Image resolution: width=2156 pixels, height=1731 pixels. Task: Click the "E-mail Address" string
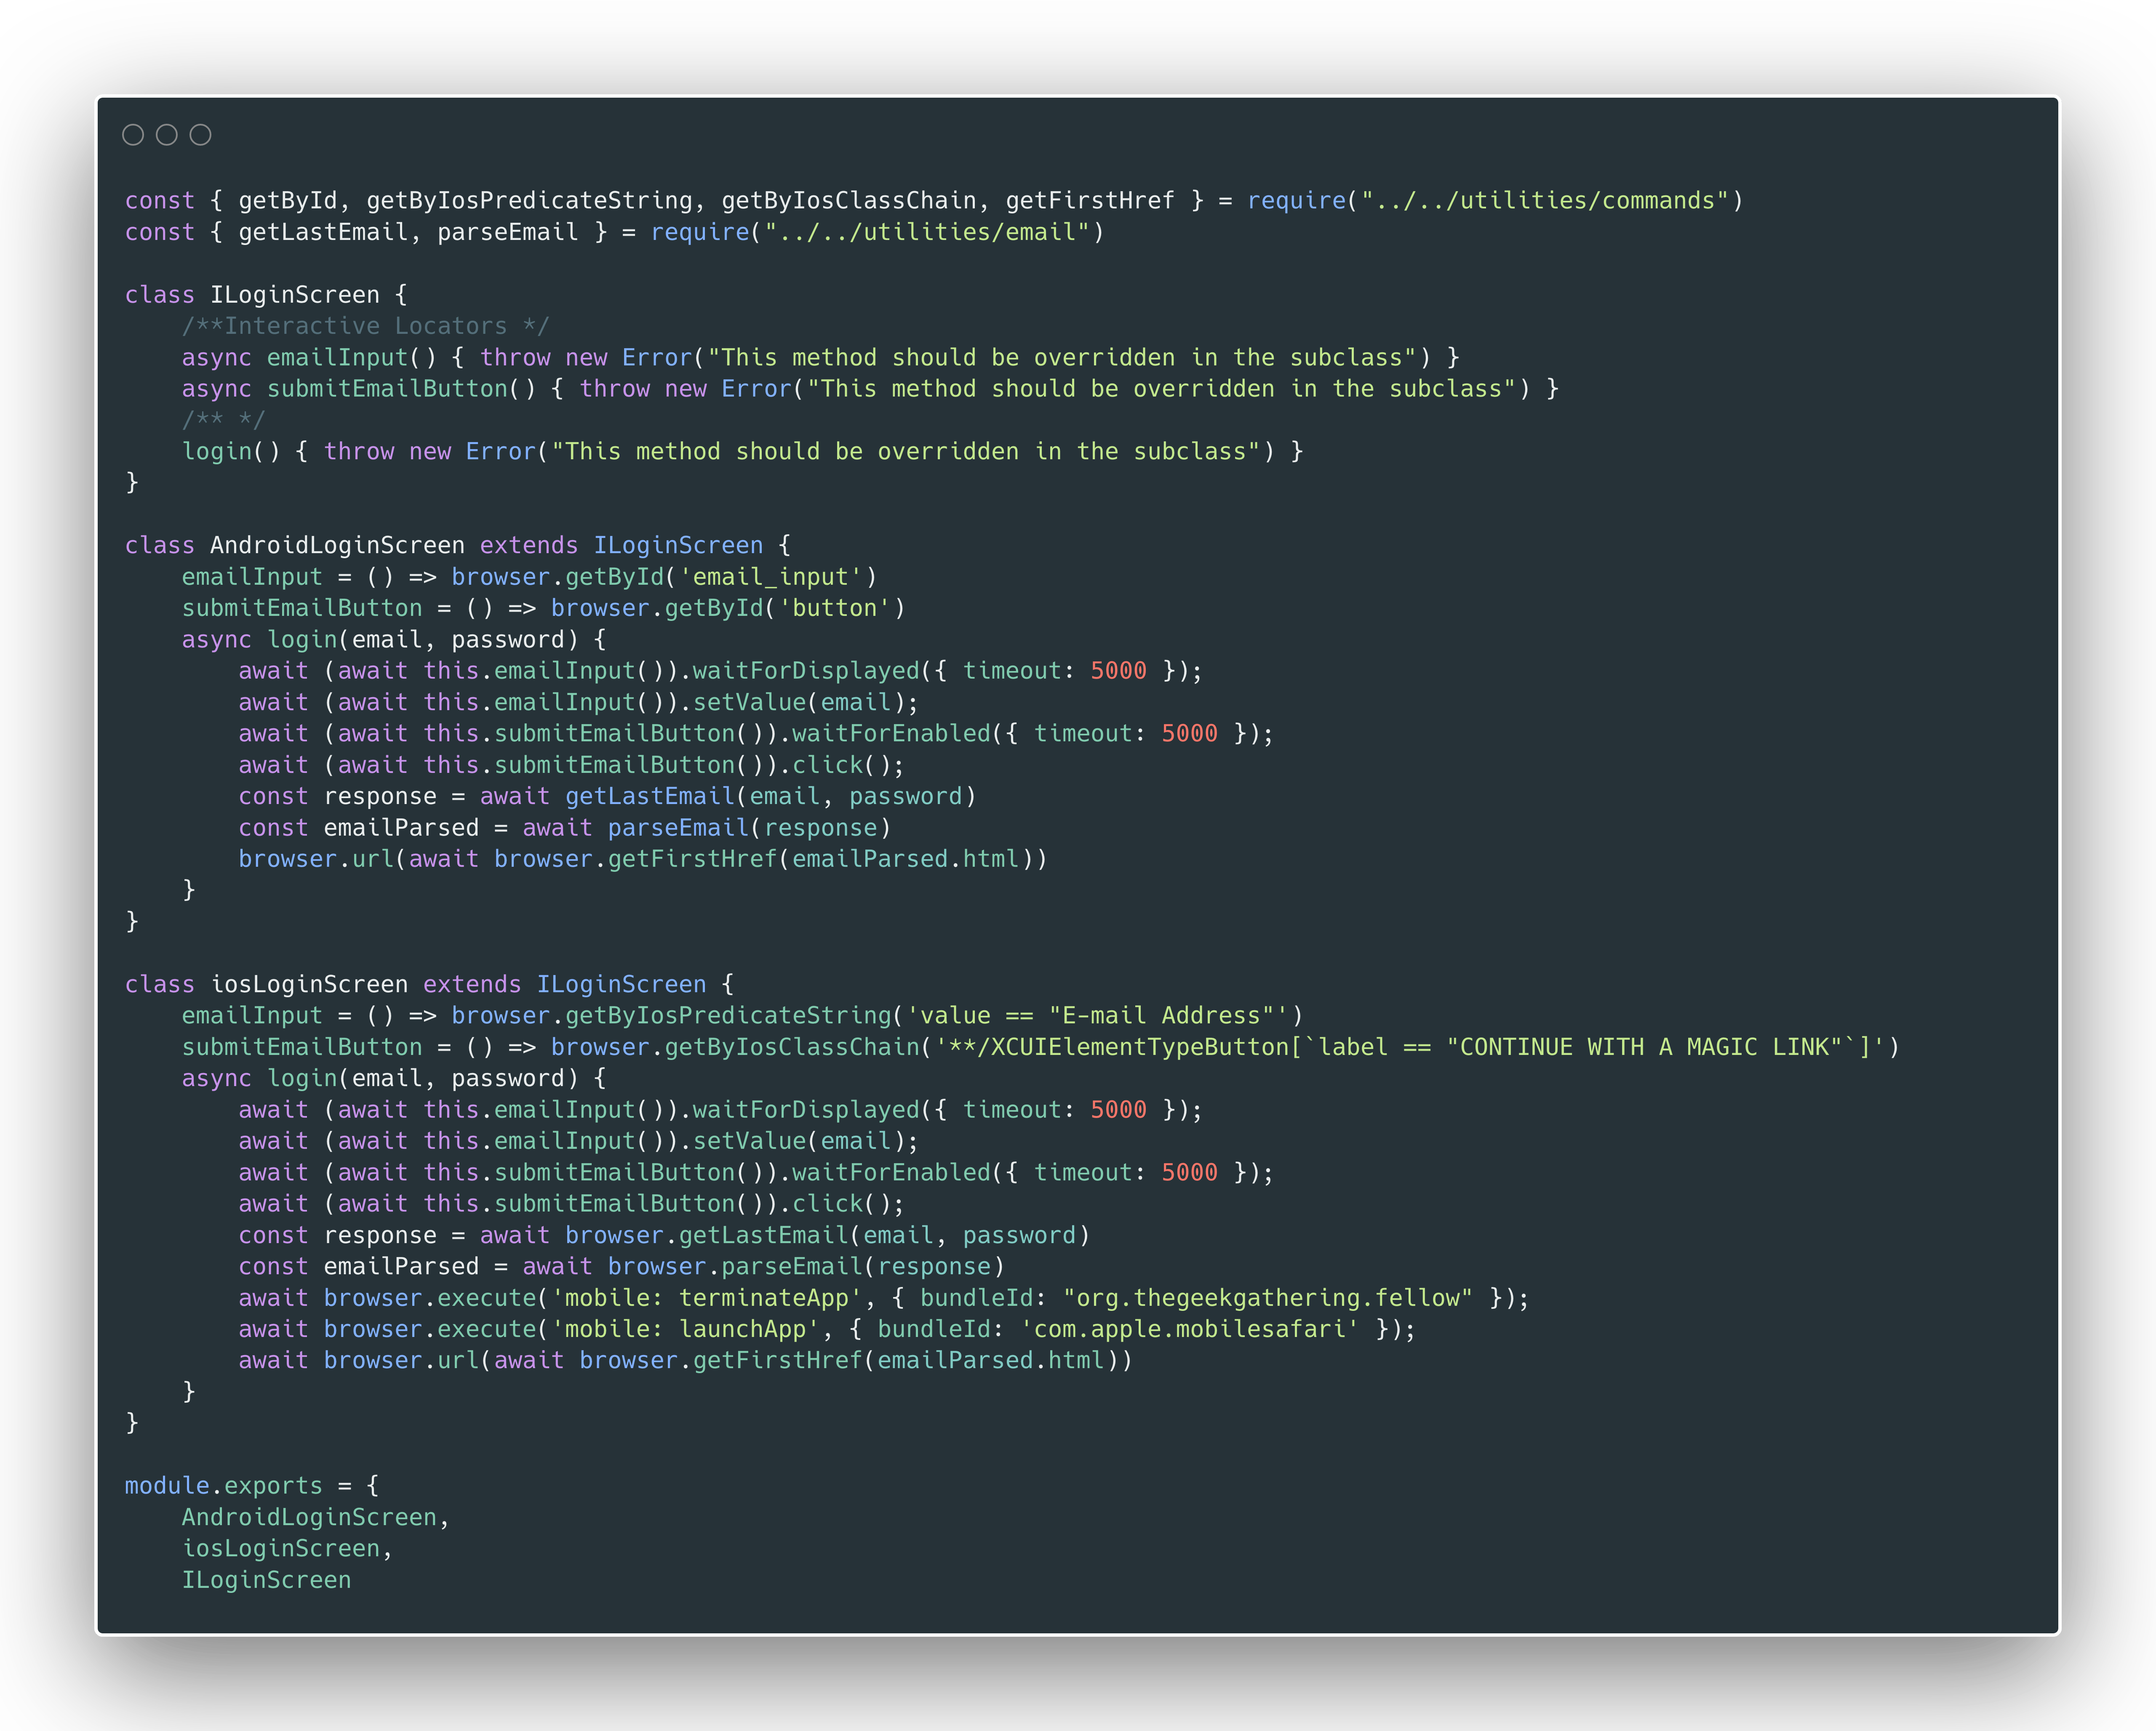coord(1161,1015)
